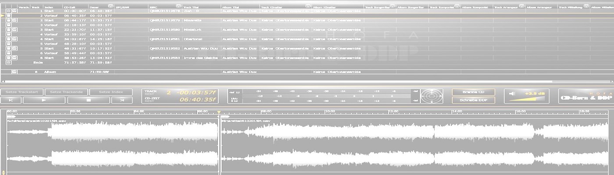
Task: Click the icon in Track Komponist header
Action: (457, 7)
